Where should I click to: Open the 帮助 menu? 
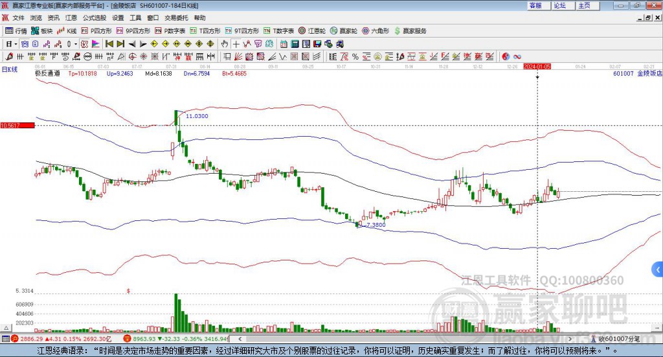click(x=199, y=17)
